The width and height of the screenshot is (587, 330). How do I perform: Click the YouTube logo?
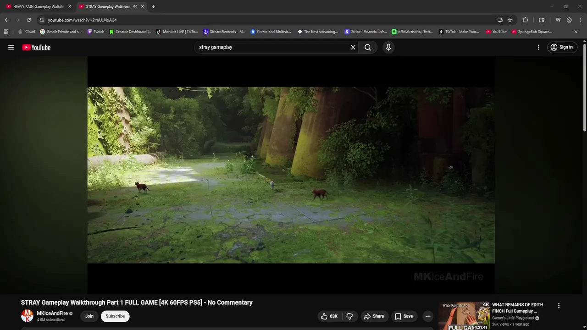tap(36, 47)
